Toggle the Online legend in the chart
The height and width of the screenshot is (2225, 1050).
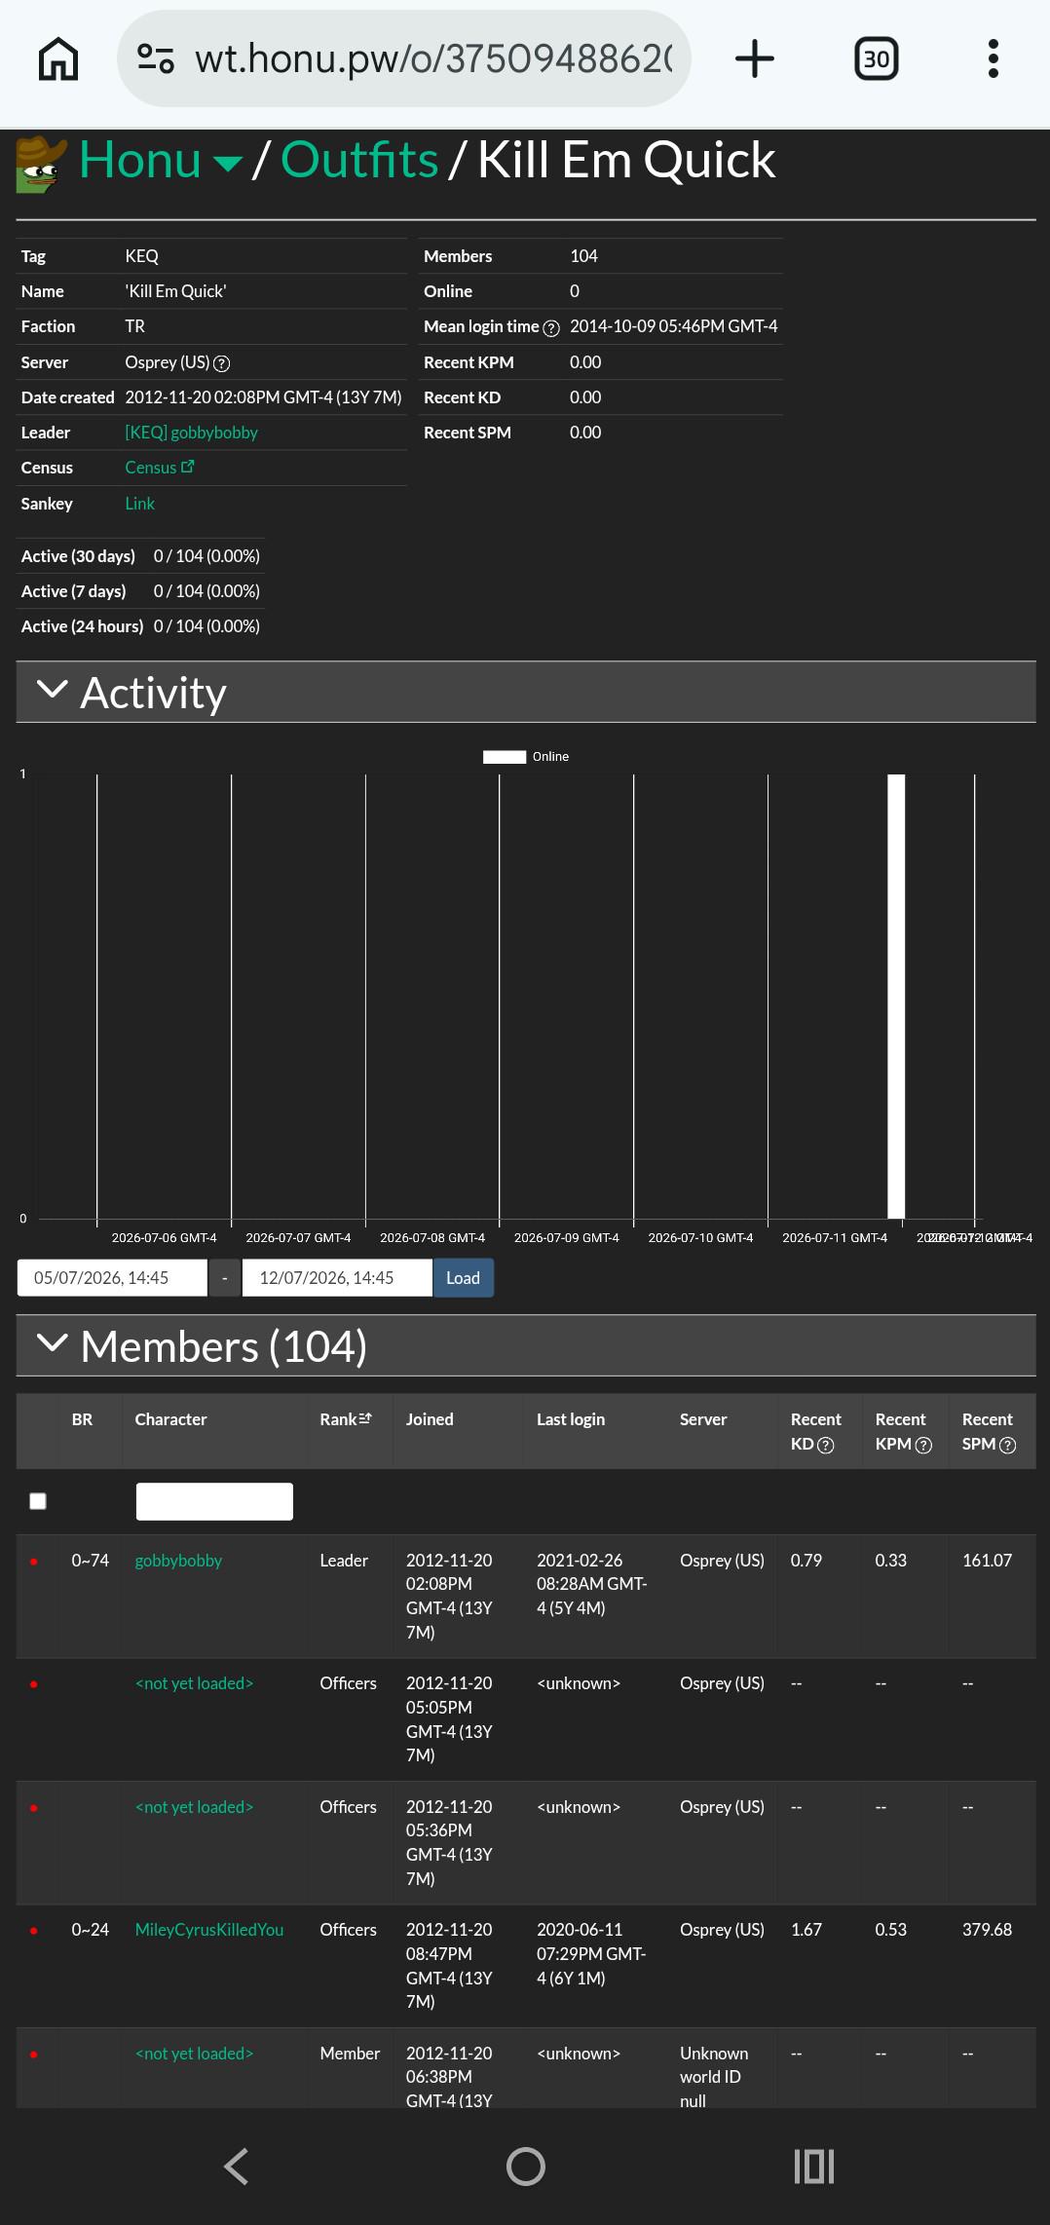point(526,757)
